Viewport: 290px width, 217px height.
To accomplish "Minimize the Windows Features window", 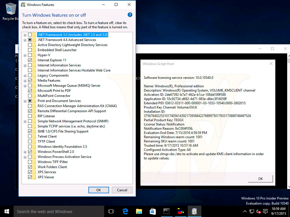I will [x=103, y=5].
